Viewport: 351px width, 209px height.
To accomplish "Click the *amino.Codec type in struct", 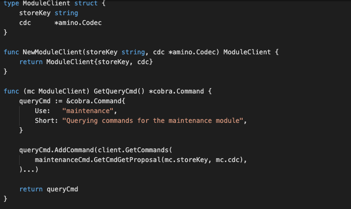I will [78, 23].
